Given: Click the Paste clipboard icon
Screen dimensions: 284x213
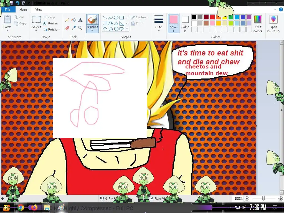Looking at the screenshot, I should (7, 20).
